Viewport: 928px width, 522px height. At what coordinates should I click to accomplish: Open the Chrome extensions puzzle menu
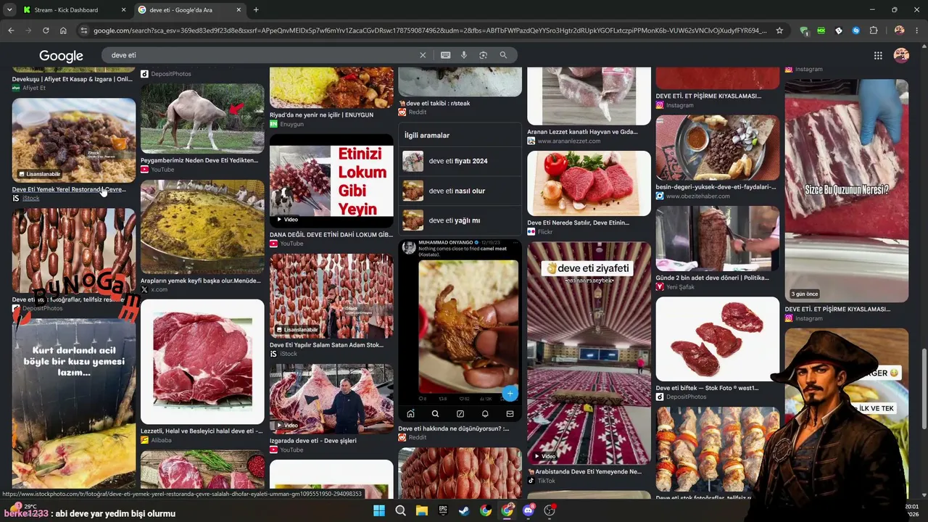[x=874, y=30]
